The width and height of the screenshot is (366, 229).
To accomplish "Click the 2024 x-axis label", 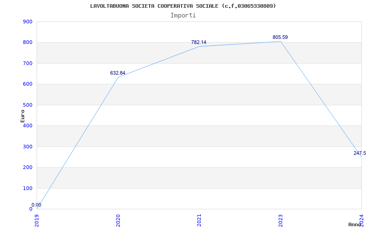I will click(361, 220).
